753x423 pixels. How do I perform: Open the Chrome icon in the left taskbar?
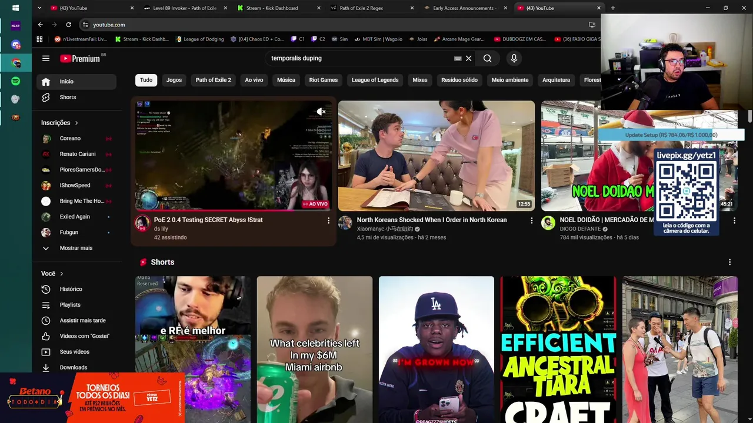[x=16, y=63]
